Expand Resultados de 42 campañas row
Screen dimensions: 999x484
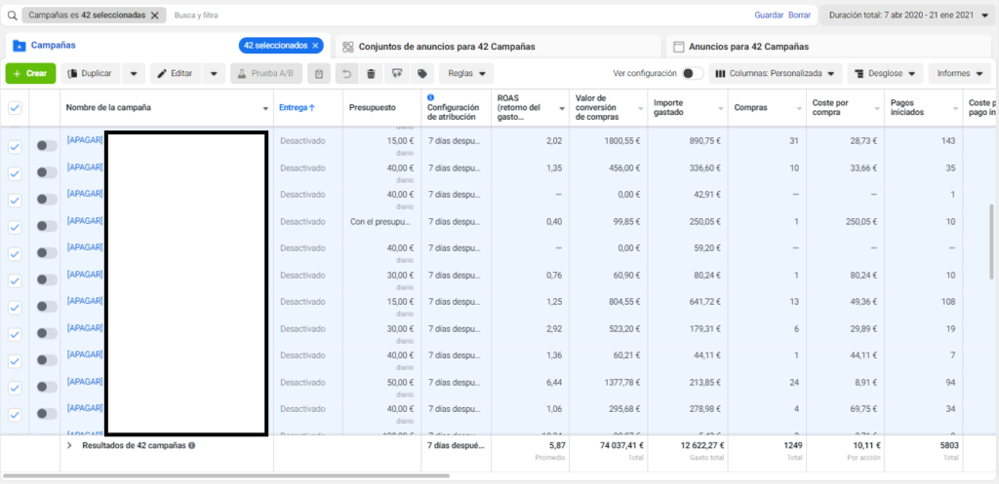click(69, 446)
